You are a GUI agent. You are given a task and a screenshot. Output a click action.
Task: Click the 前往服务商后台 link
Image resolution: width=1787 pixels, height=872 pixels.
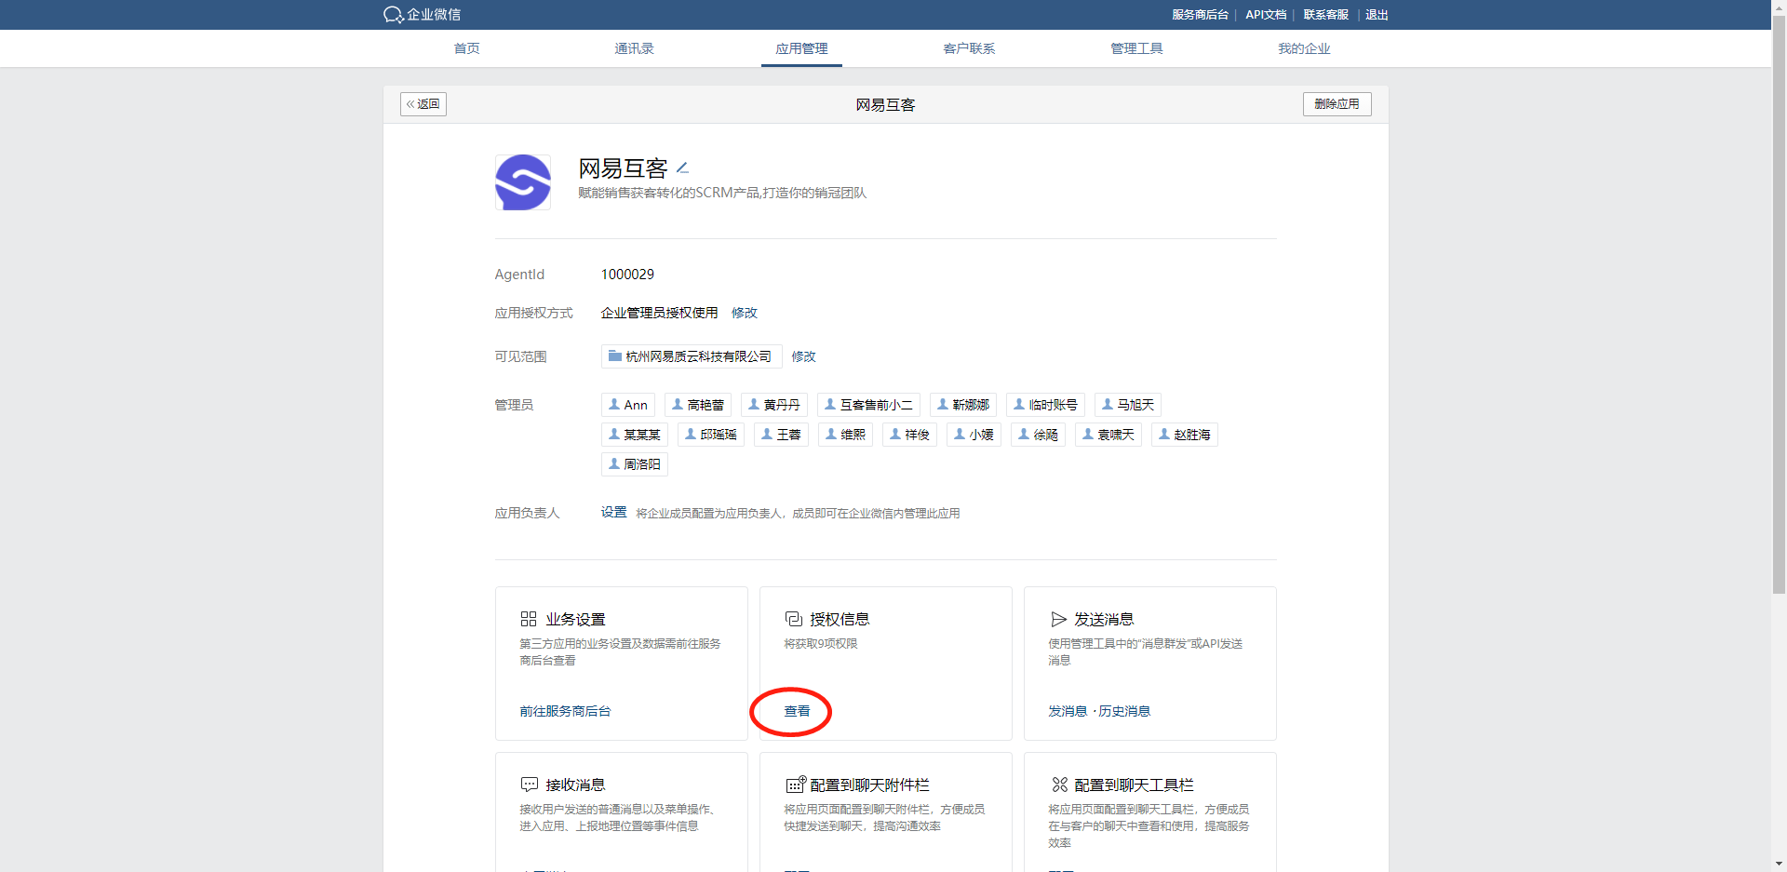point(566,711)
